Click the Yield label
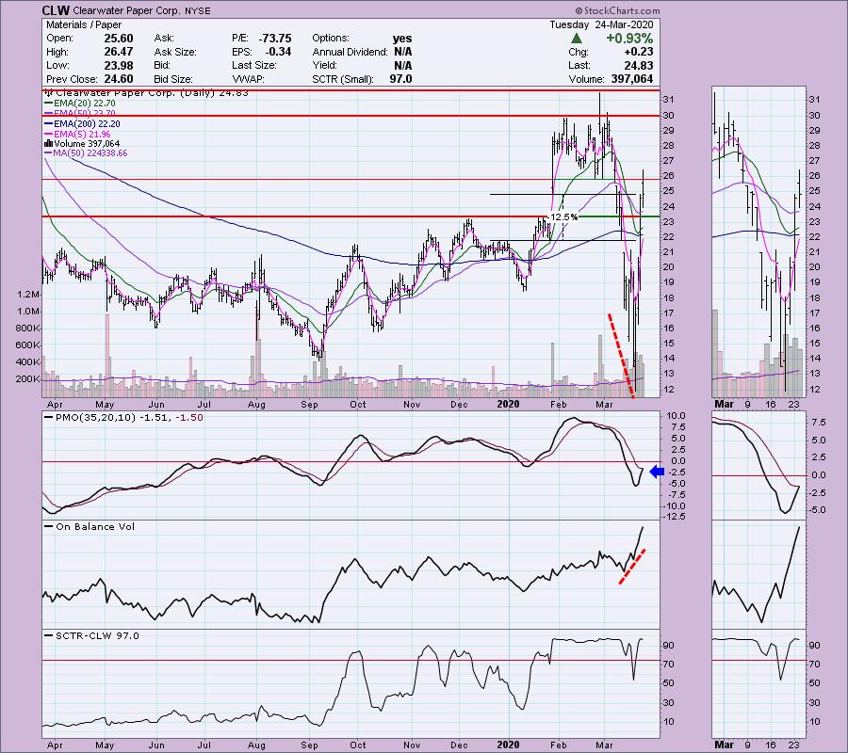 pos(324,65)
